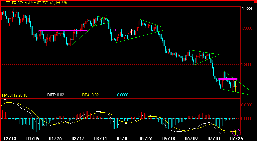
Task: Click the 1.8000 price axis label
Action: [x=247, y=65]
